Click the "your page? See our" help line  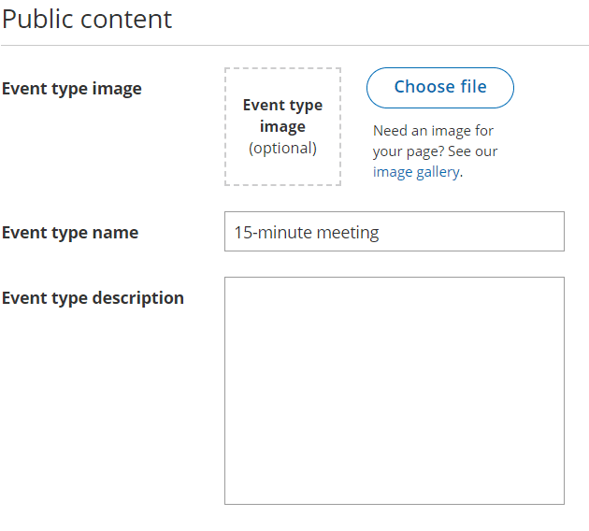tap(435, 151)
